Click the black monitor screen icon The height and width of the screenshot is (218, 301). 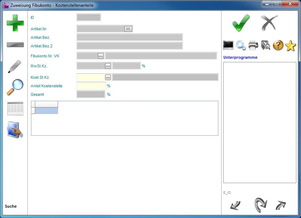pos(228,45)
